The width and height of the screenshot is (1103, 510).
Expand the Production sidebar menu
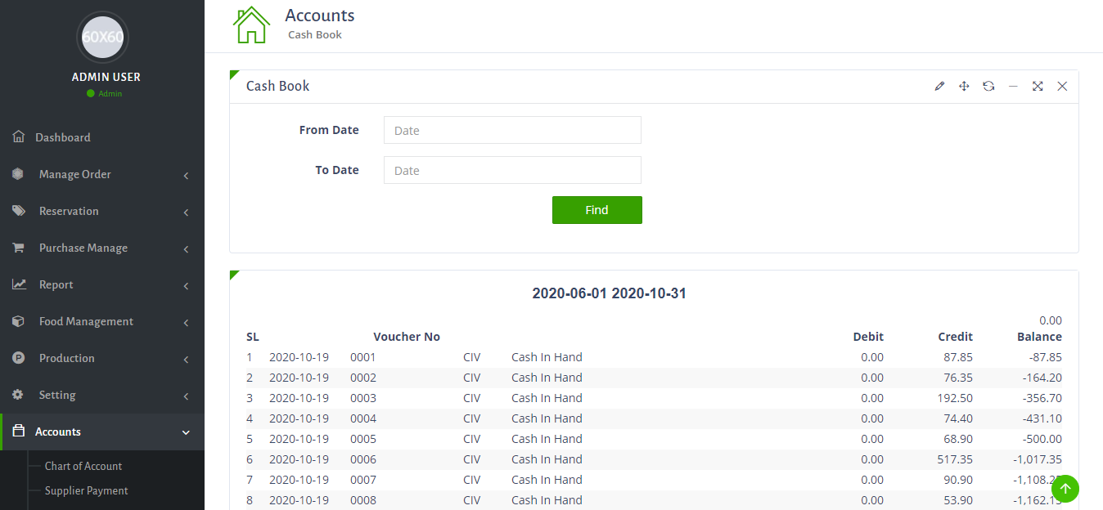click(x=67, y=358)
